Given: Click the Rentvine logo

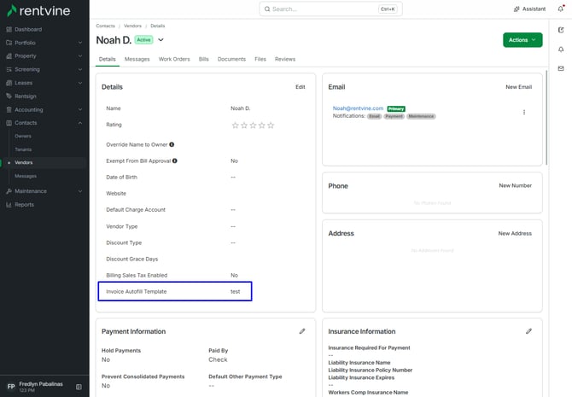Looking at the screenshot, I should click(x=38, y=10).
